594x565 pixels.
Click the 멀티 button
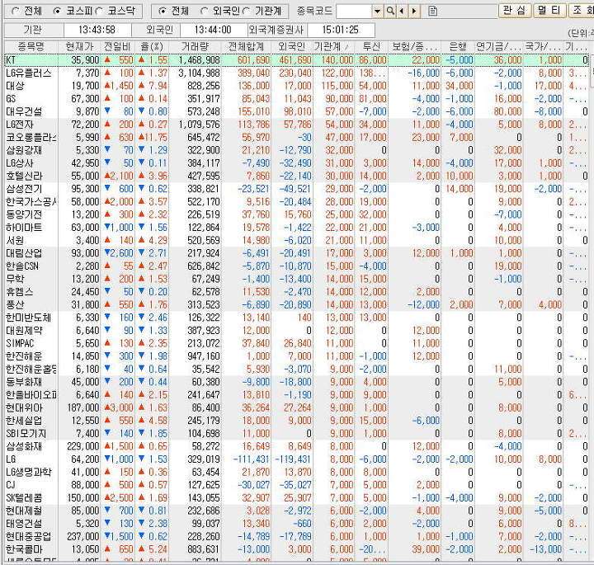click(x=549, y=10)
